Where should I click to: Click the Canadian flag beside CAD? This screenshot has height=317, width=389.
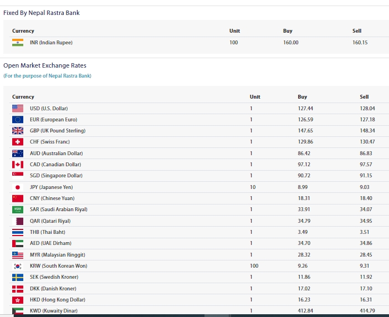[x=18, y=165]
